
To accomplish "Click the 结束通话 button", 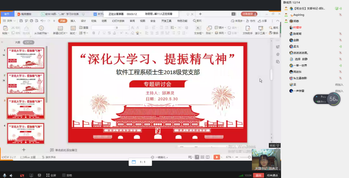I will point(272,175).
